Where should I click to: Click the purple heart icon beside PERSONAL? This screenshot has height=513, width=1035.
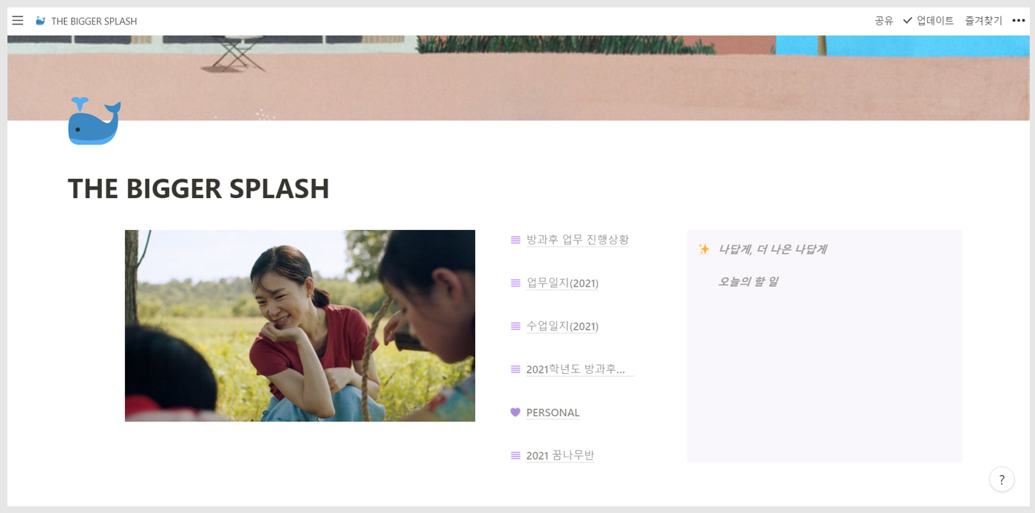[515, 412]
